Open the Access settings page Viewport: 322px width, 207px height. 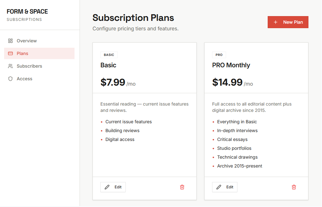tap(24, 79)
